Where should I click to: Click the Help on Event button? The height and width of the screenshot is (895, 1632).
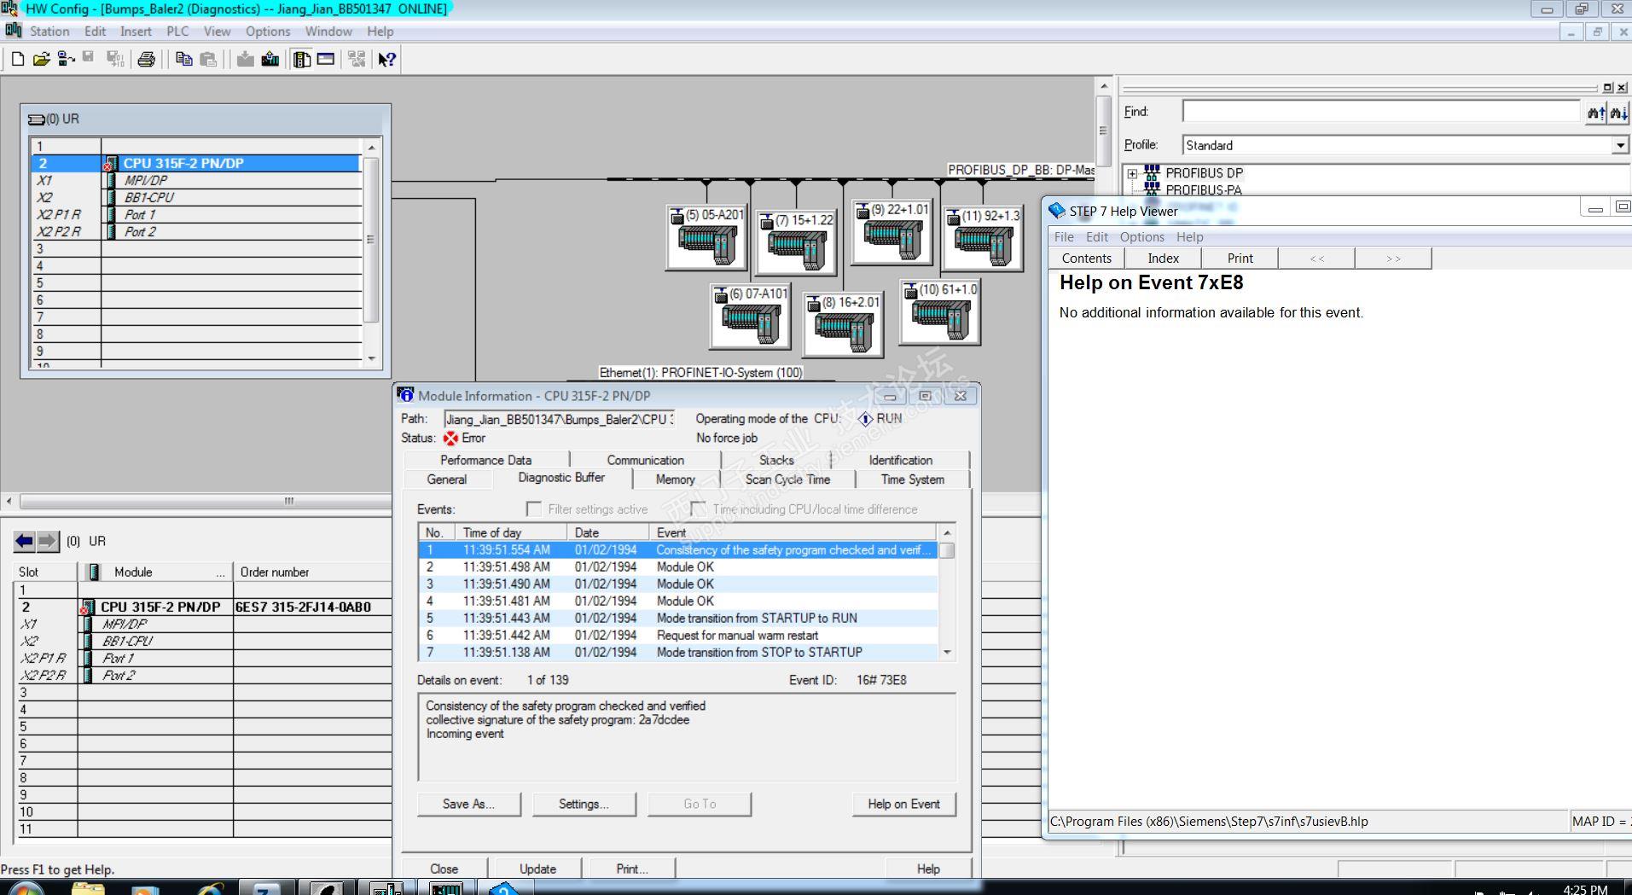tap(904, 804)
